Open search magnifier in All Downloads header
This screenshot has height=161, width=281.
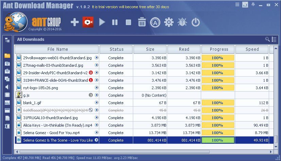[x=267, y=39]
